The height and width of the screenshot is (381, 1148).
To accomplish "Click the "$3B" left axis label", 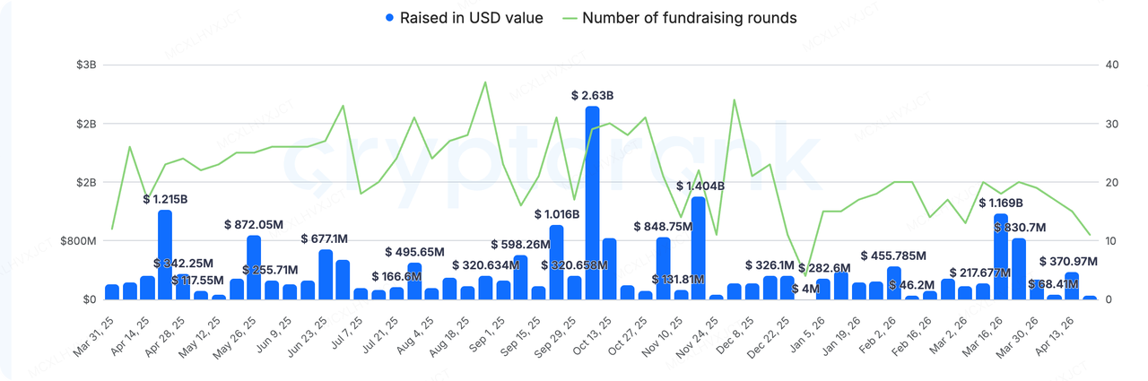I will click(87, 65).
